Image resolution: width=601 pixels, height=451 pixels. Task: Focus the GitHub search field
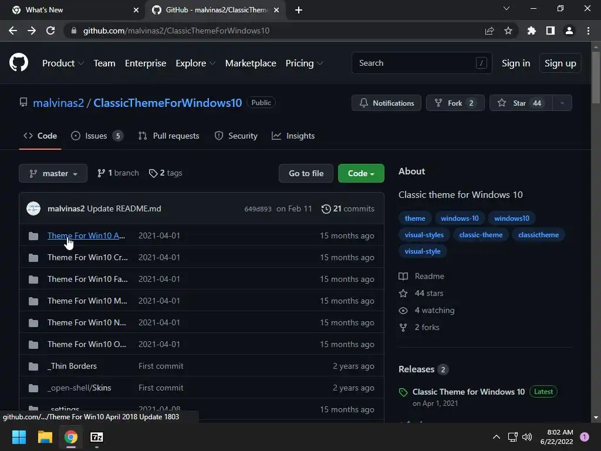click(421, 63)
